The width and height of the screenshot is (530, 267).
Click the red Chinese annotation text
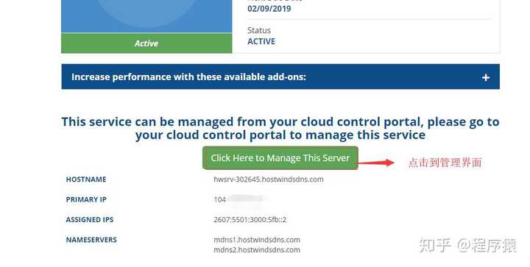[x=445, y=163]
